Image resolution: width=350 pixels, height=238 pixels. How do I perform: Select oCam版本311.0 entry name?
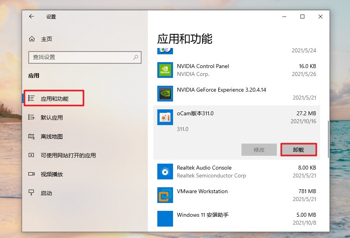(195, 113)
